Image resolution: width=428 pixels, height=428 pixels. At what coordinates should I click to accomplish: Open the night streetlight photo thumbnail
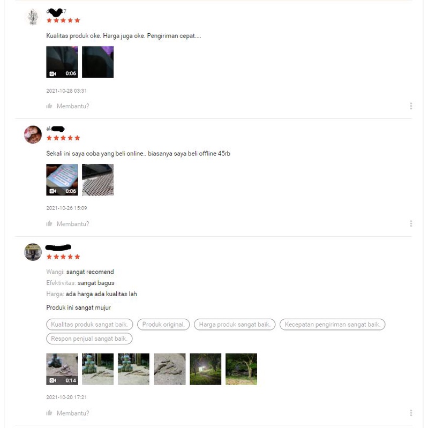click(x=206, y=369)
